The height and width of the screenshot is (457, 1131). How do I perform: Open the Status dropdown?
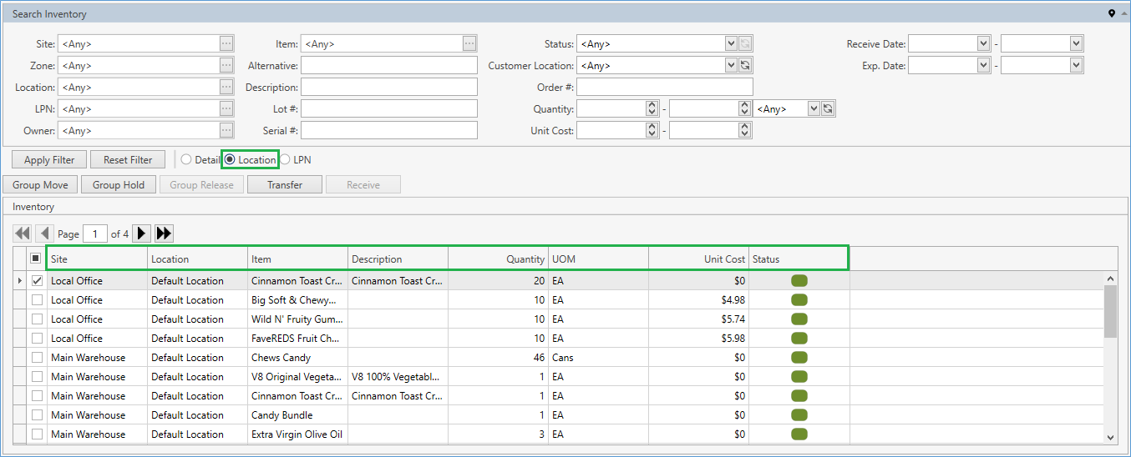731,44
